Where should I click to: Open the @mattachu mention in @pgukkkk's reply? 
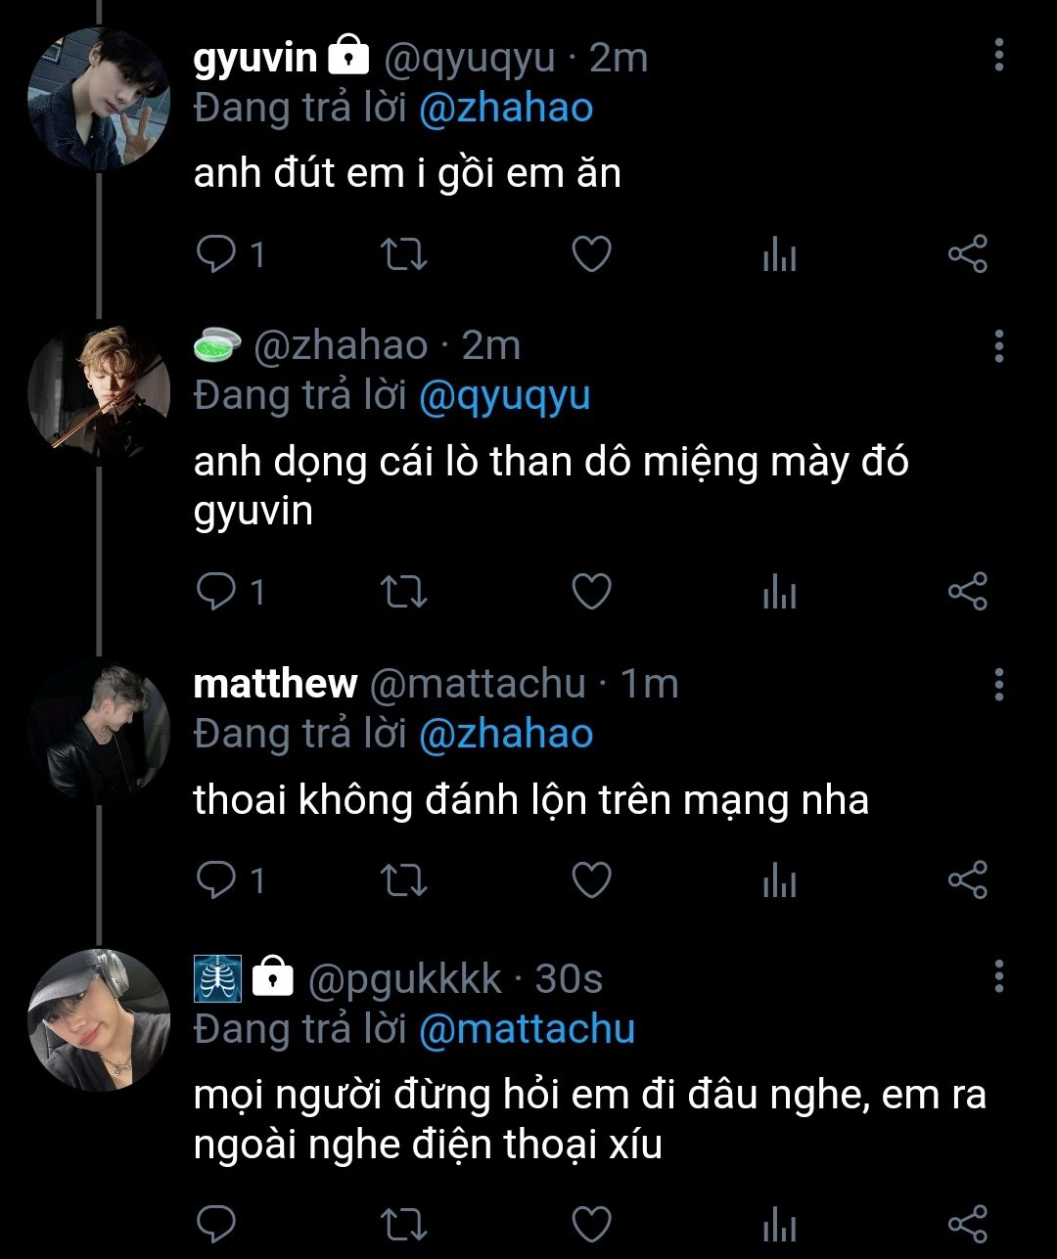coord(527,1029)
